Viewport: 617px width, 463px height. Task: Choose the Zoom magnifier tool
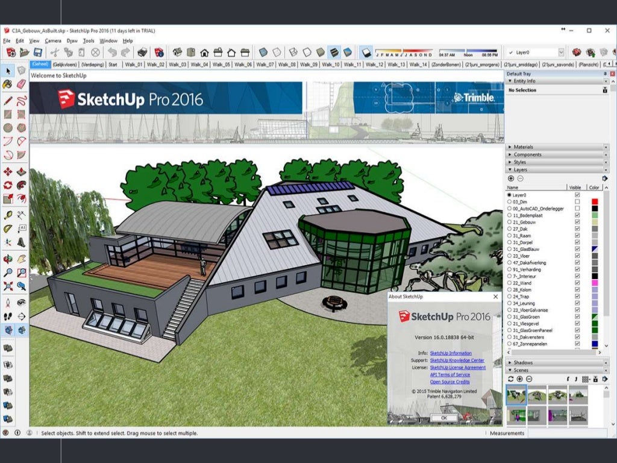click(x=8, y=272)
